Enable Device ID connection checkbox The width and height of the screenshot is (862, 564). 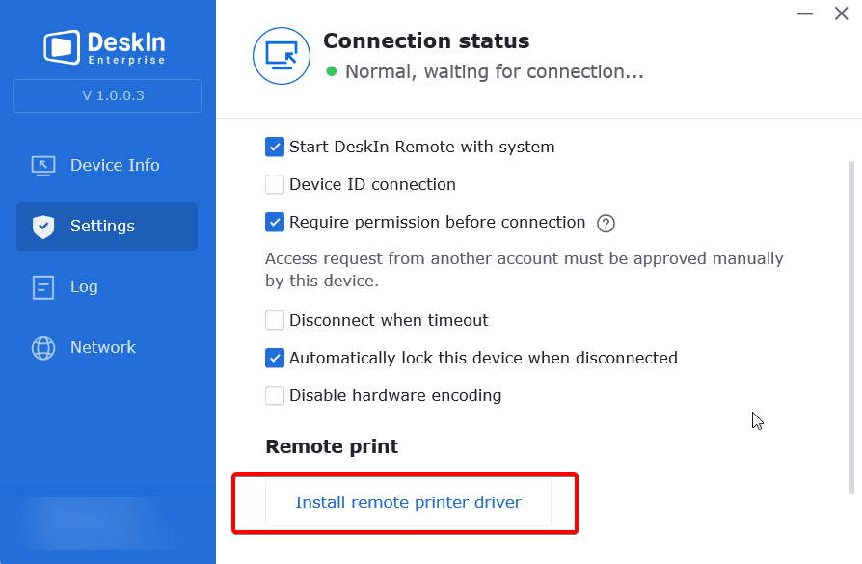(275, 184)
